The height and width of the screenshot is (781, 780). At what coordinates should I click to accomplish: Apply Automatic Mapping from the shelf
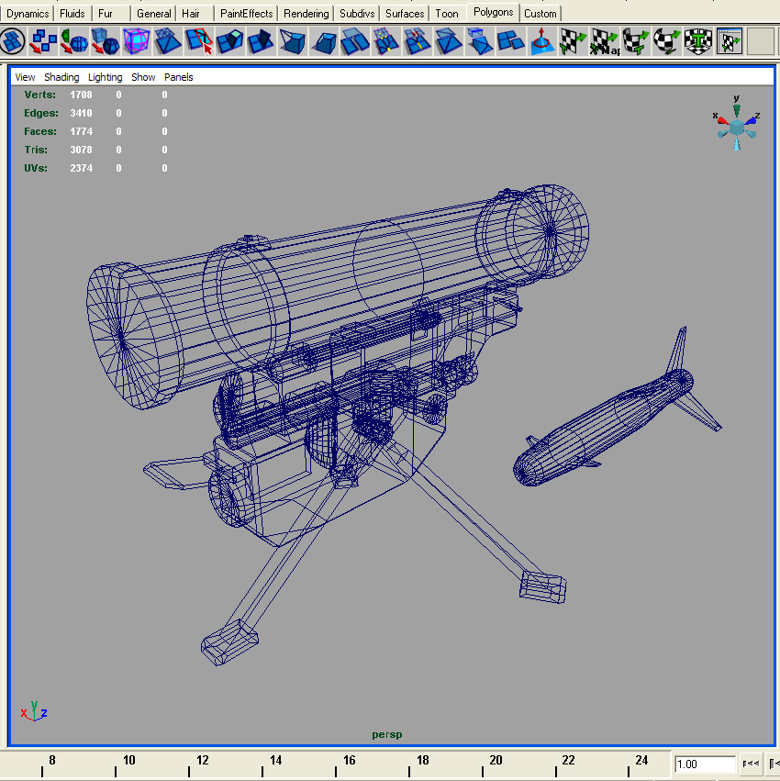point(697,41)
